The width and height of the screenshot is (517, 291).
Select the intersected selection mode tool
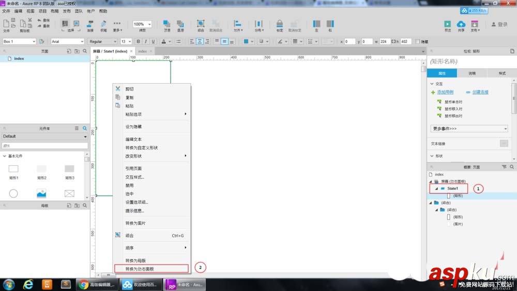pyautogui.click(x=65, y=23)
